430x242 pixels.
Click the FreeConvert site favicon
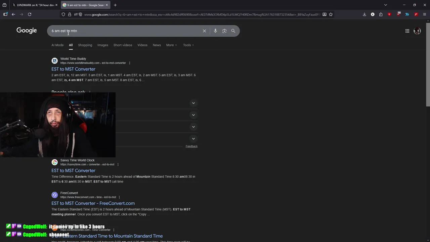coord(54,195)
